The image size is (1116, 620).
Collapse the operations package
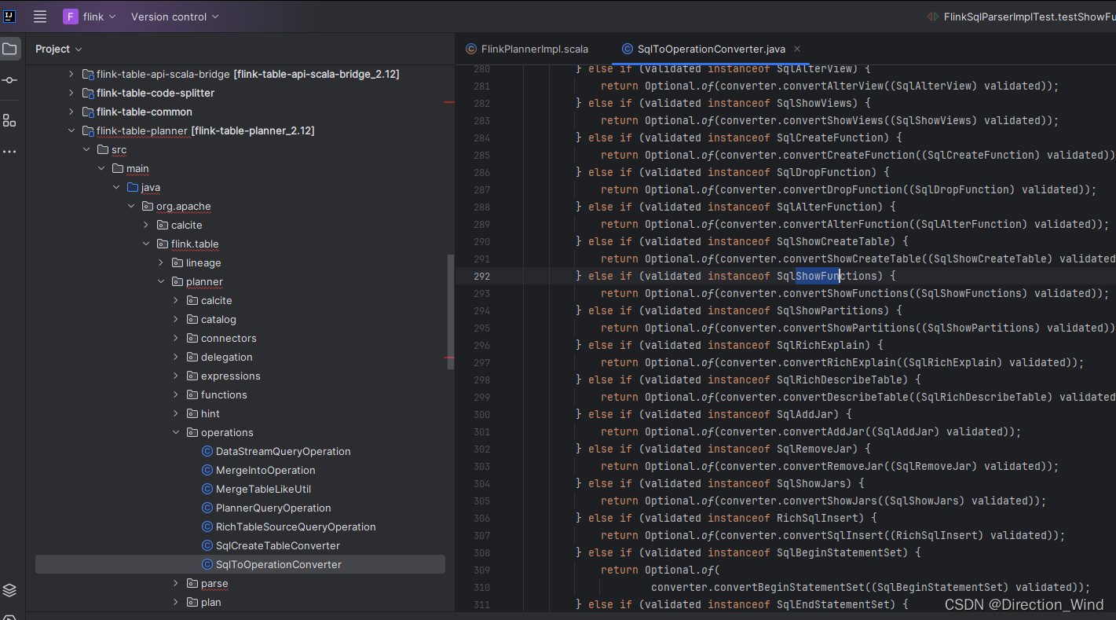point(177,432)
